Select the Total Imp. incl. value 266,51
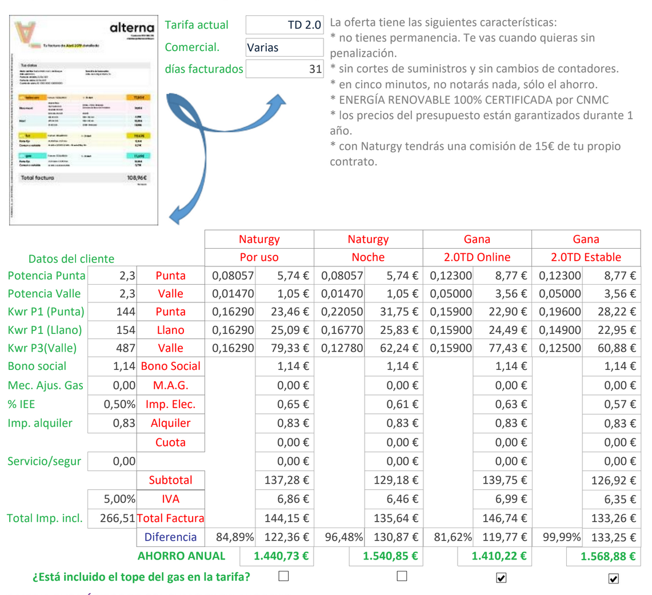Viewport: 652px width, 595px height. click(x=112, y=518)
